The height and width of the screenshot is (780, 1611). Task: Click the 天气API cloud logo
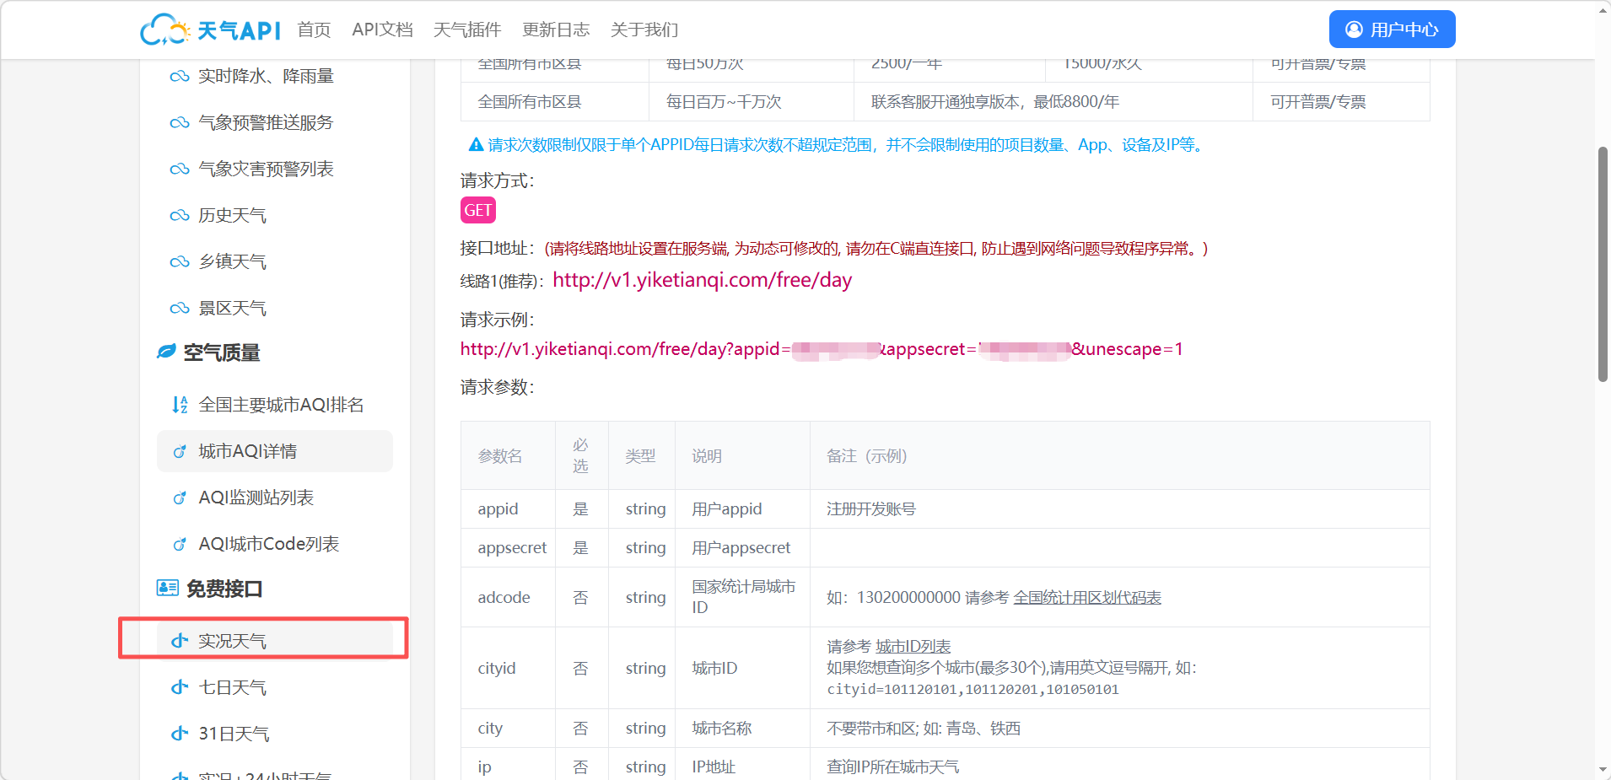click(x=210, y=30)
